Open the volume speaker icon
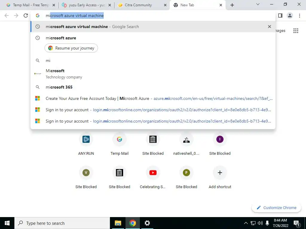 (260, 223)
